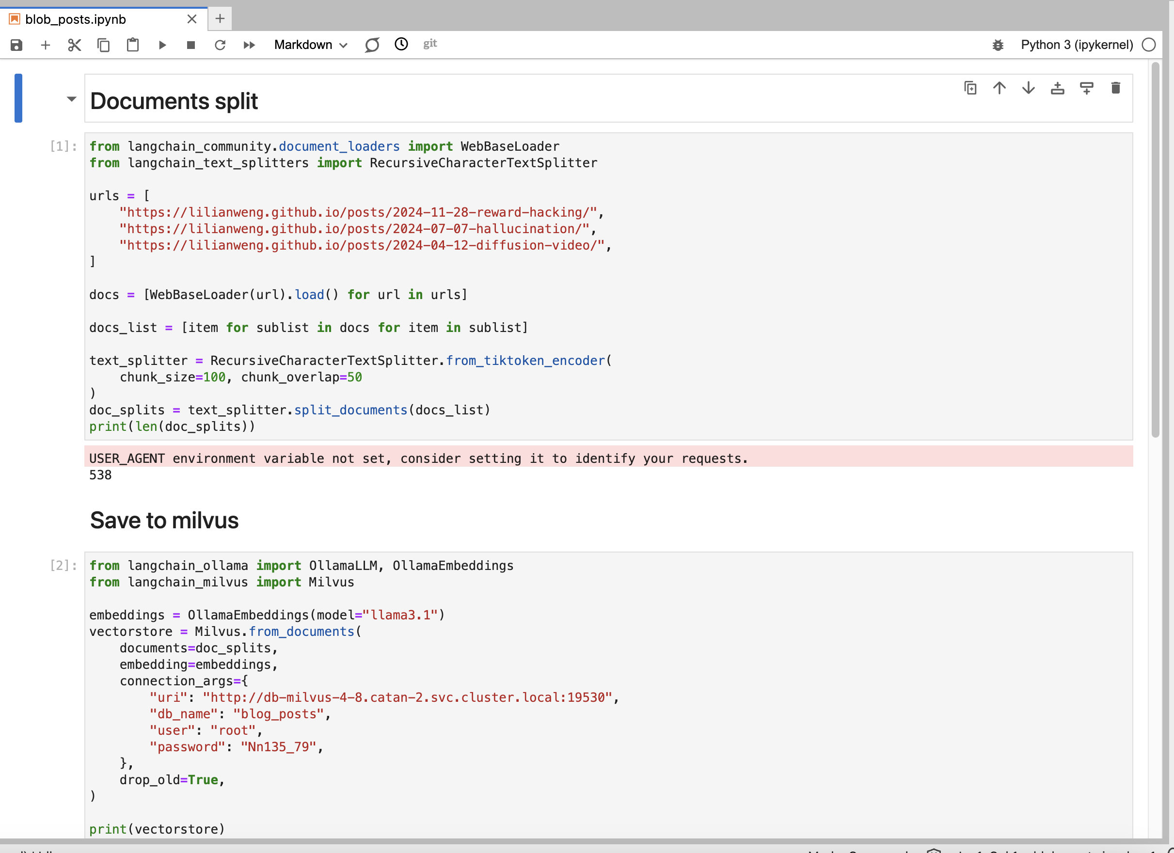Viewport: 1174px width, 853px height.
Task: Delete the cell with trash icon
Action: (1115, 88)
